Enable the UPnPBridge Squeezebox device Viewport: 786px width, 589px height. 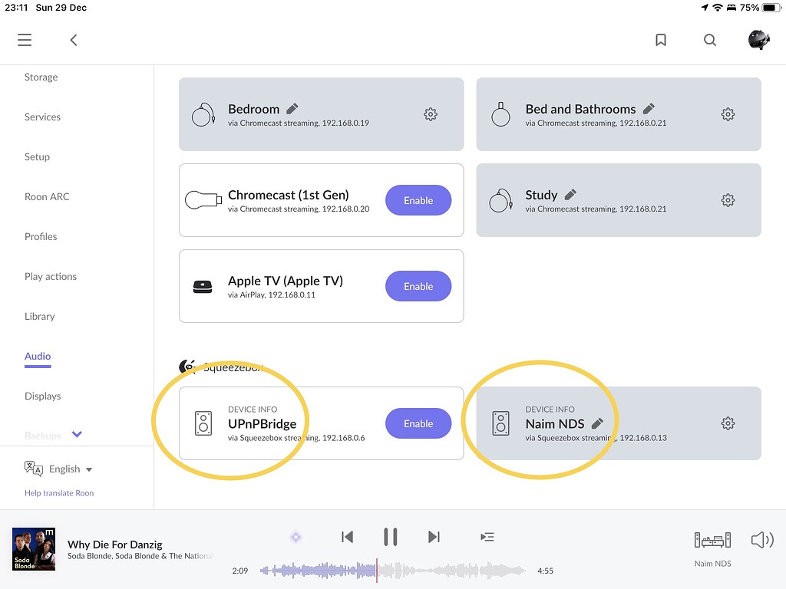418,423
